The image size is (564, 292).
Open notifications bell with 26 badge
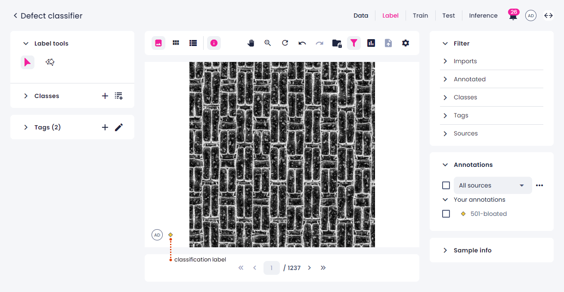click(513, 15)
